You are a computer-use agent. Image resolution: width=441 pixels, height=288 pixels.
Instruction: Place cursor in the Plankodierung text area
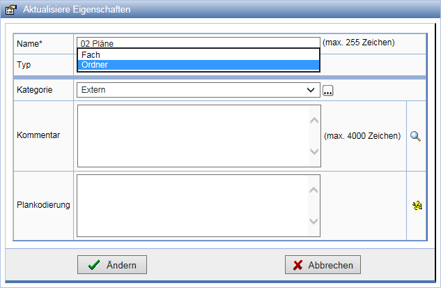coord(192,205)
